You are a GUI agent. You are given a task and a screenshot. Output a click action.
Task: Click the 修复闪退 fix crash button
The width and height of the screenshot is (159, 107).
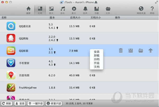click(54, 104)
